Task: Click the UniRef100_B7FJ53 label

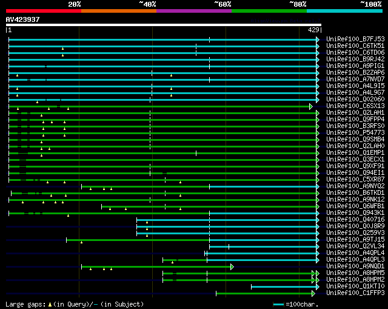Action: (x=355, y=39)
